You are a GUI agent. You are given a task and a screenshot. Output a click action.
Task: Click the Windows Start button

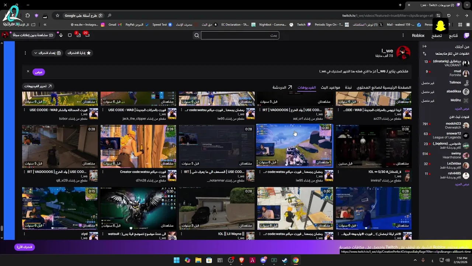176,260
